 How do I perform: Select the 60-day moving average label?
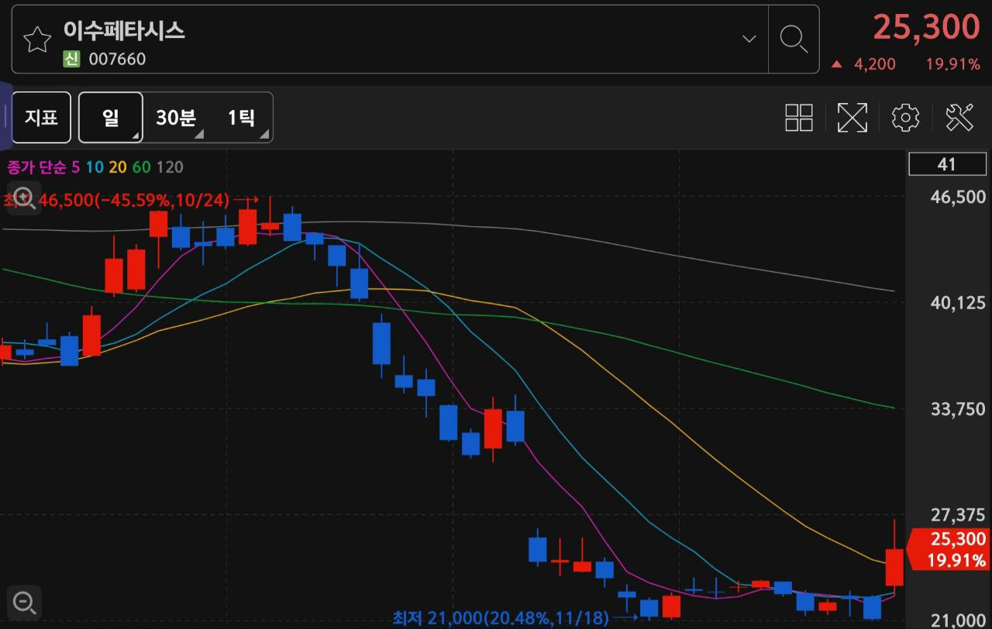point(141,167)
